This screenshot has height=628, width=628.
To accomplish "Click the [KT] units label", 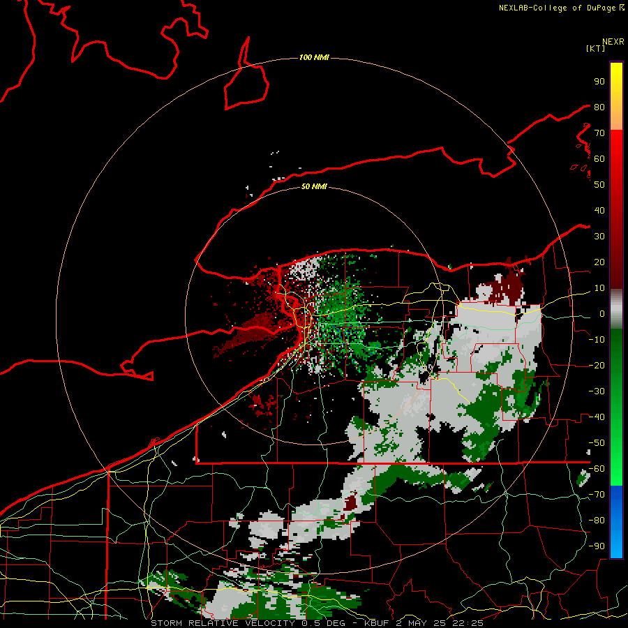I will [596, 48].
